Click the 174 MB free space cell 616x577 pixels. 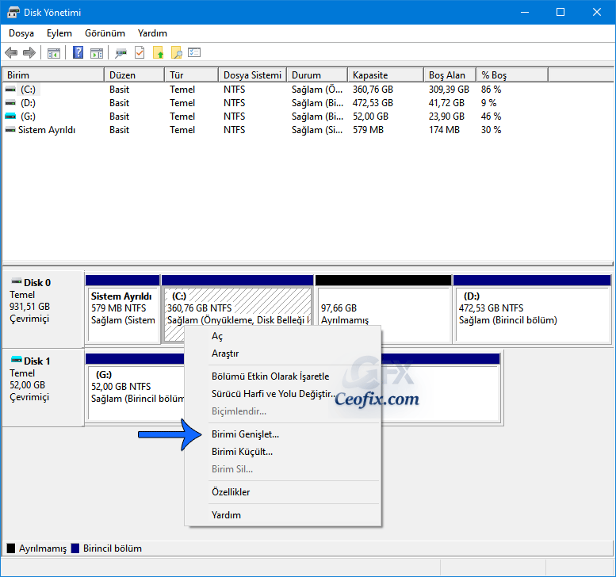pyautogui.click(x=444, y=130)
